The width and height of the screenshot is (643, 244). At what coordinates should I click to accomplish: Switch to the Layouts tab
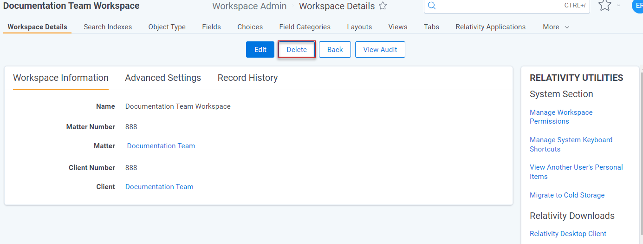pyautogui.click(x=359, y=27)
